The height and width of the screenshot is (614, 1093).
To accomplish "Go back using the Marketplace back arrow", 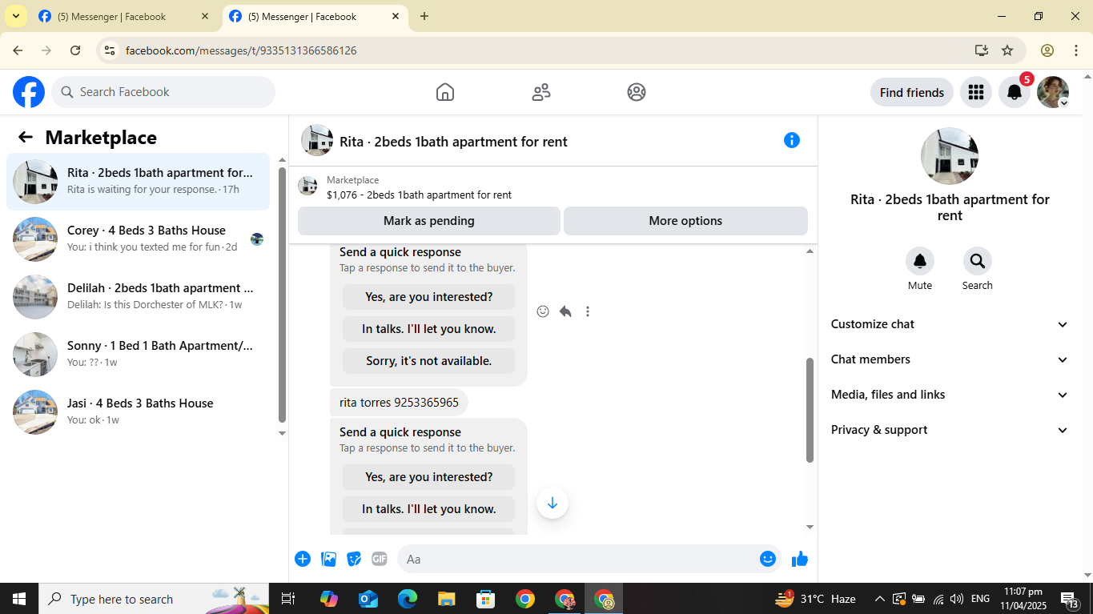I will point(26,138).
